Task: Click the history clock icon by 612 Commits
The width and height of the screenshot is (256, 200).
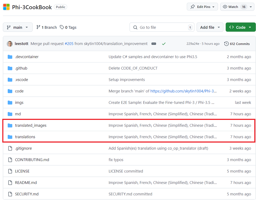Action: point(226,44)
